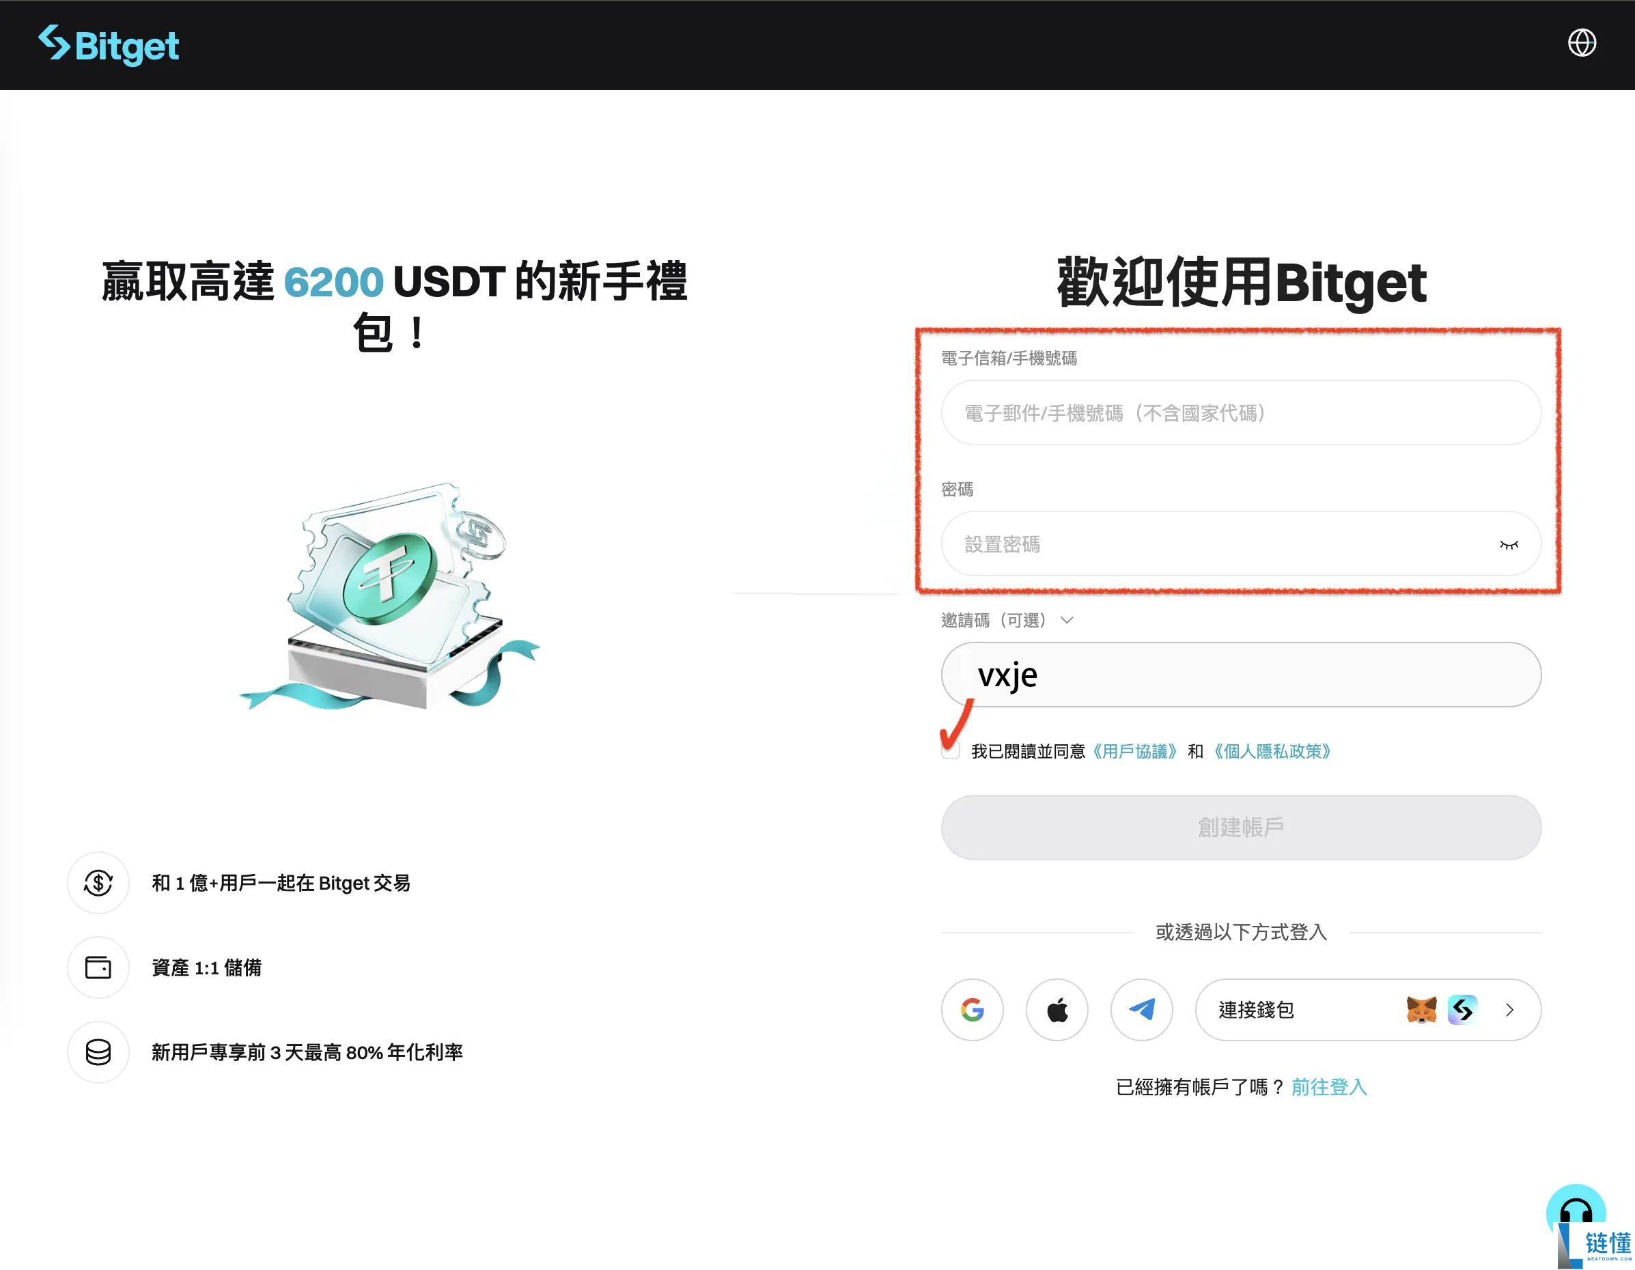Viewport: 1635px width, 1270px height.
Task: Click the Bitget logo in header
Action: click(109, 45)
